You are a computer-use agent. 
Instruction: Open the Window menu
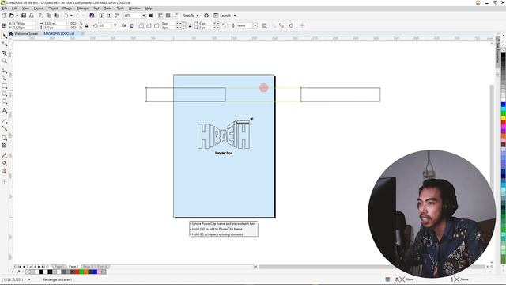click(x=134, y=9)
